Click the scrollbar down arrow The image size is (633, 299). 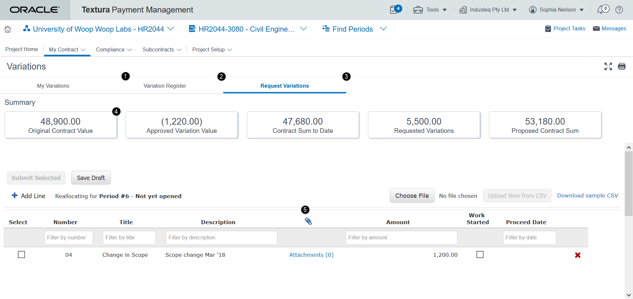click(x=629, y=295)
